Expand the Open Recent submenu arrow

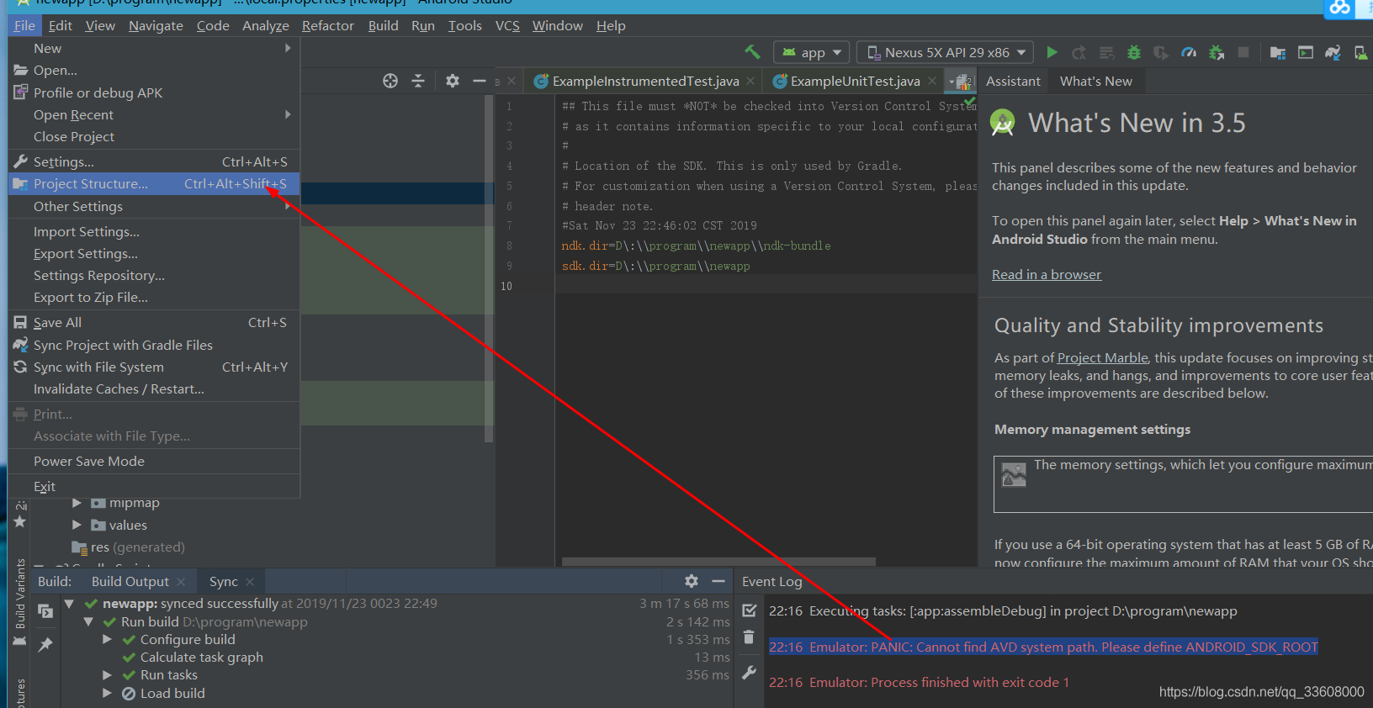pos(288,114)
